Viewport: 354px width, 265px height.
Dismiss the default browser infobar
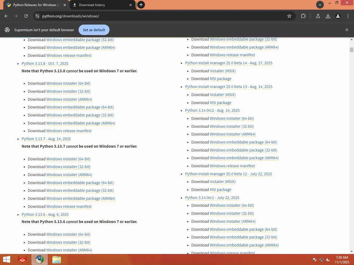coord(347,30)
